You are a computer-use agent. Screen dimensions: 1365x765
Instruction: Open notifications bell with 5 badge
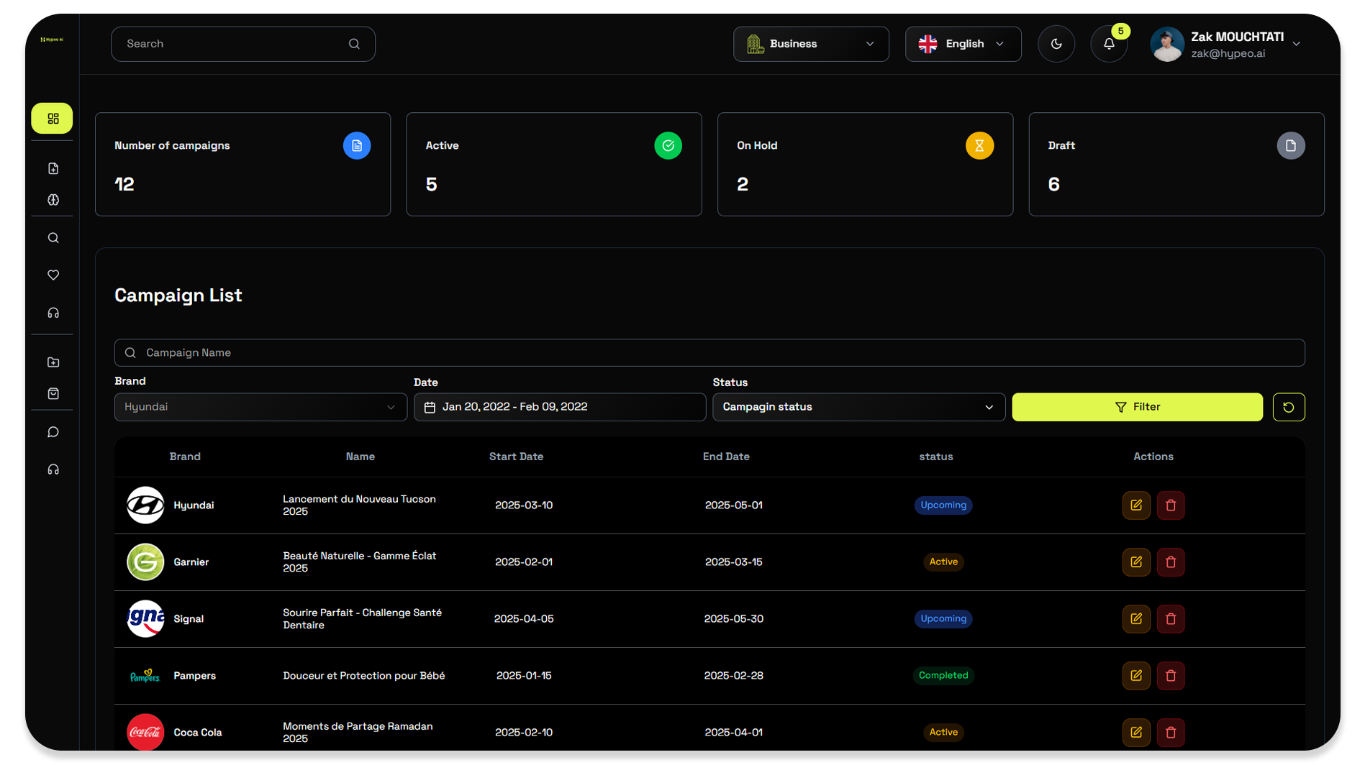tap(1109, 44)
